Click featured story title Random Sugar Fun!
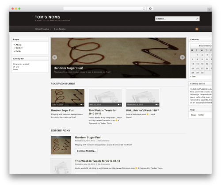The image size is (221, 187). coord(63,110)
